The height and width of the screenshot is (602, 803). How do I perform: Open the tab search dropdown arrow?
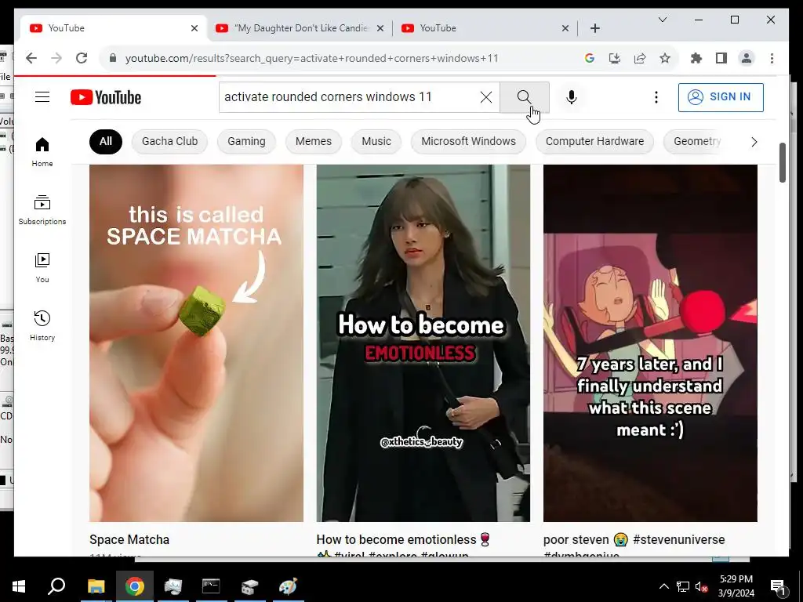(x=662, y=20)
